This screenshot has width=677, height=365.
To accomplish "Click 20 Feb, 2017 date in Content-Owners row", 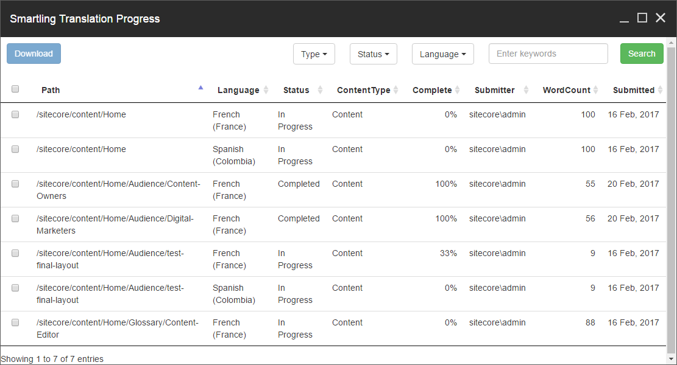I will [633, 184].
